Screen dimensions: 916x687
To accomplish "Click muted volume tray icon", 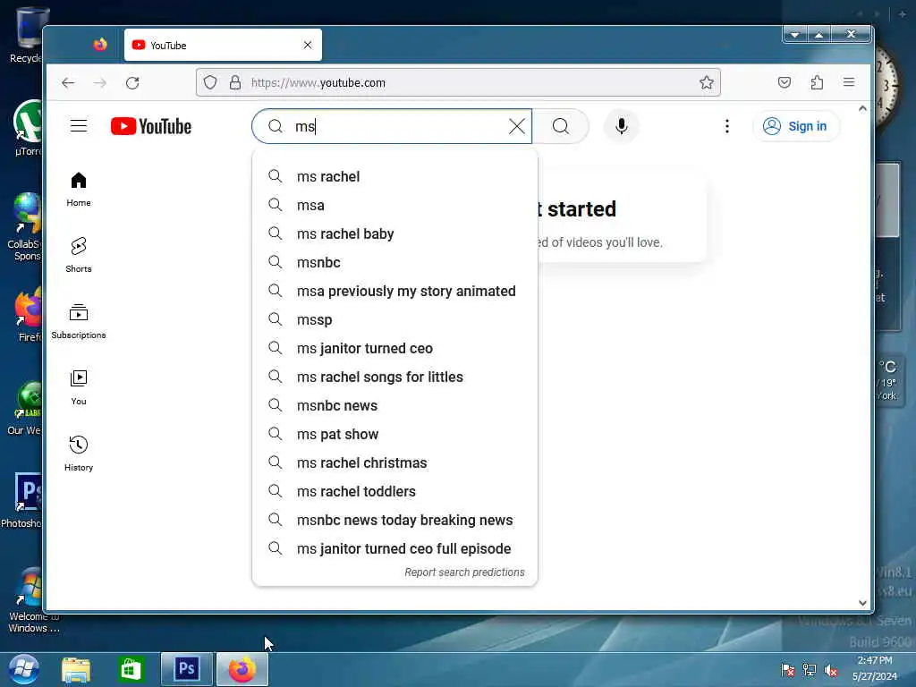I will [831, 671].
